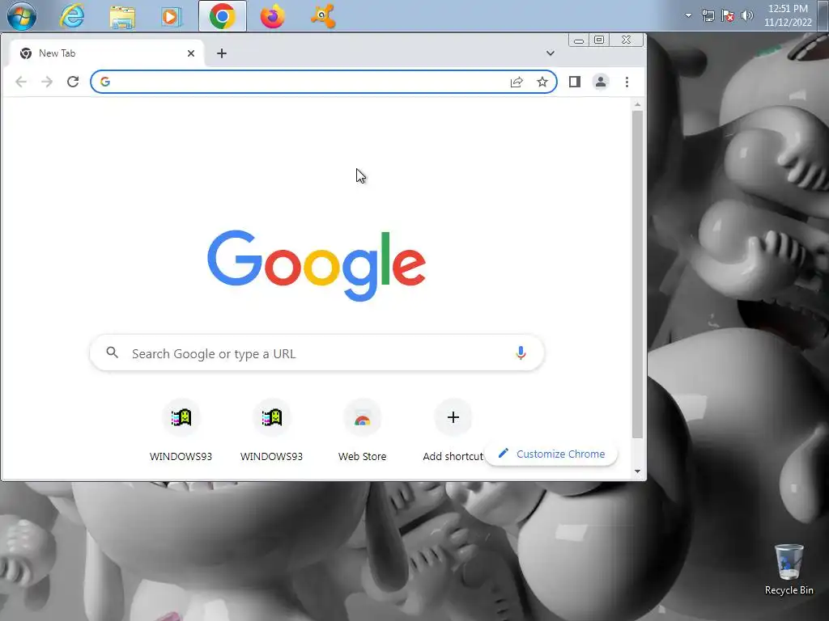The image size is (829, 621).
Task: Start voice search with the microphone
Action: [x=521, y=353]
